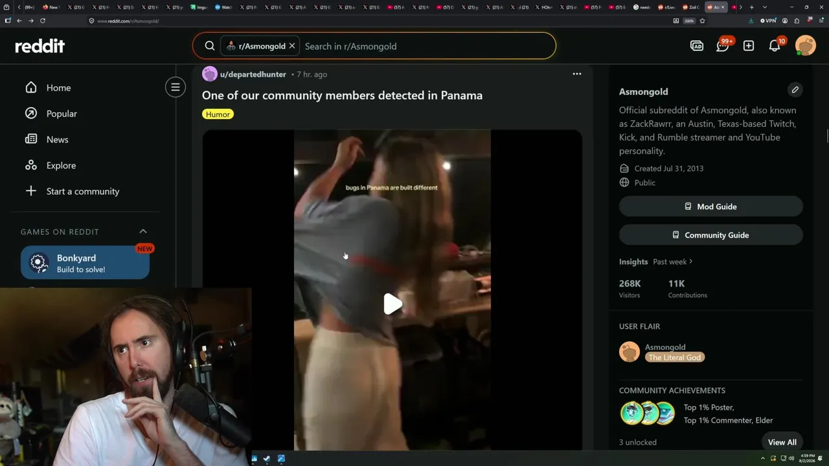The image size is (829, 466).
Task: Click the page zoom 200% indicator
Action: point(689,21)
